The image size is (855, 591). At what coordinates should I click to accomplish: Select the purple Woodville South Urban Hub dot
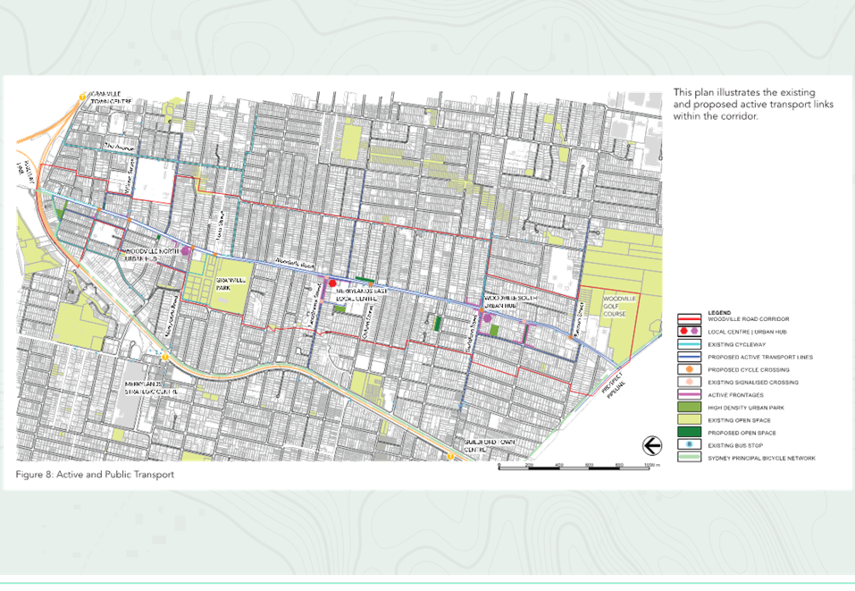tap(488, 318)
